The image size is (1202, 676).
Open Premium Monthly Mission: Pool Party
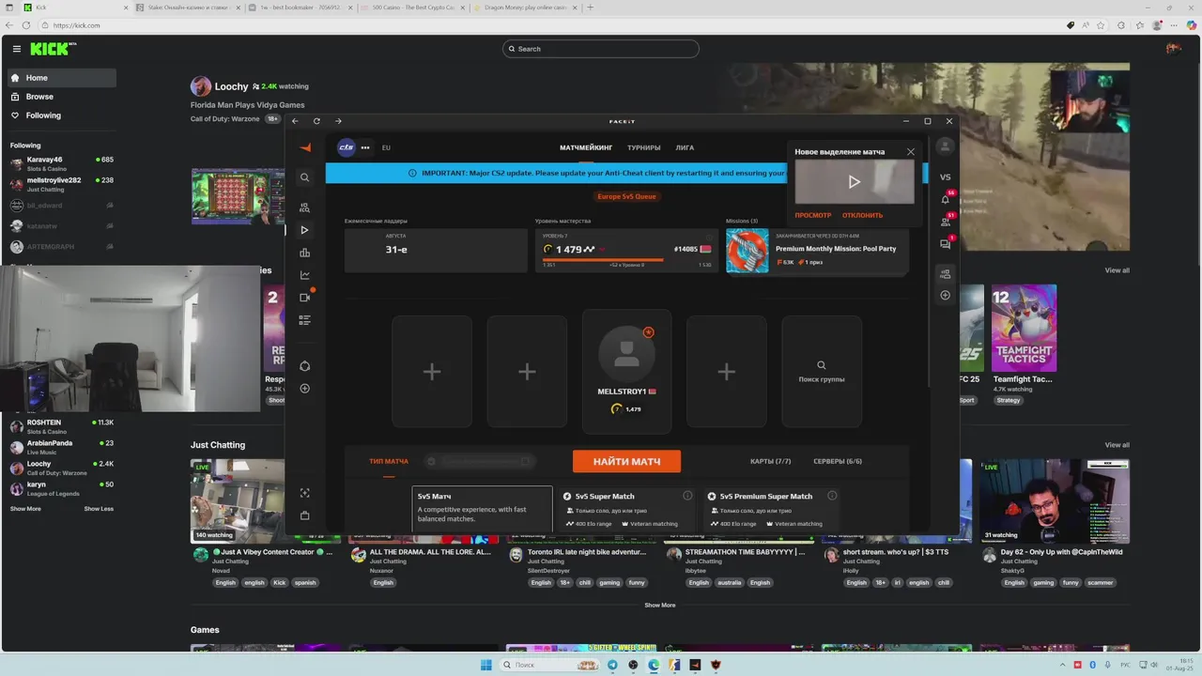tap(817, 252)
